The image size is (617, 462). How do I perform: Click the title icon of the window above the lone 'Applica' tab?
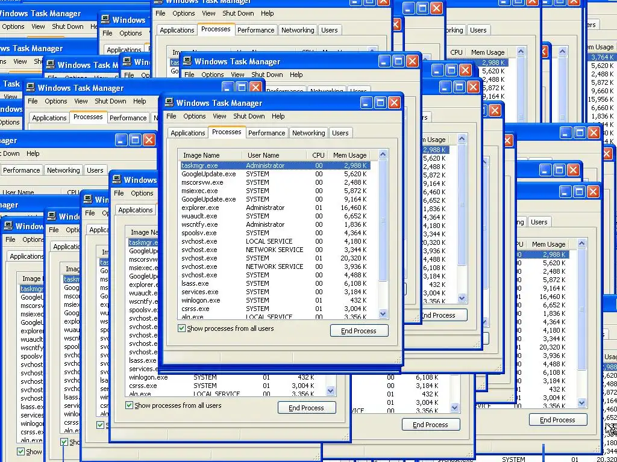[88, 199]
